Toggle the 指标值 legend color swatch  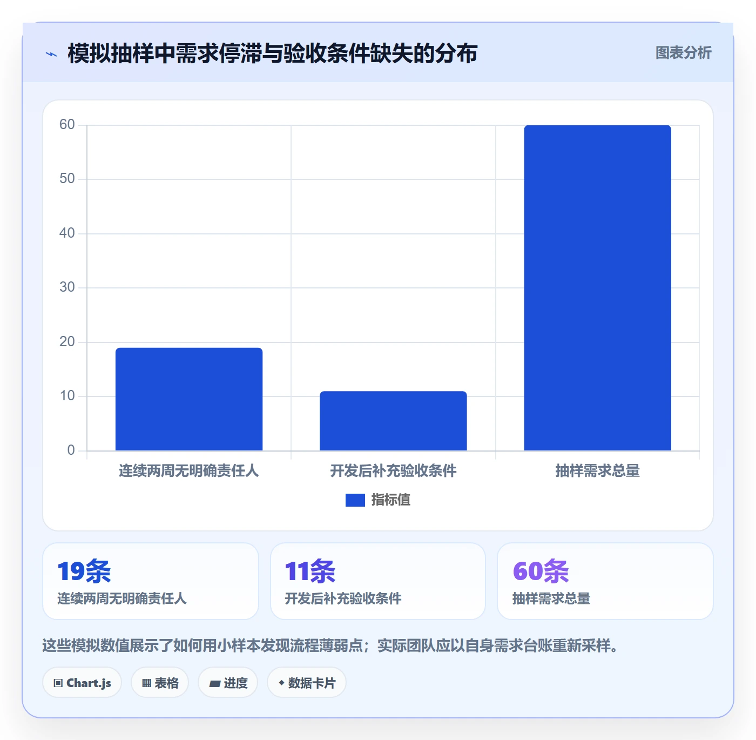(355, 500)
